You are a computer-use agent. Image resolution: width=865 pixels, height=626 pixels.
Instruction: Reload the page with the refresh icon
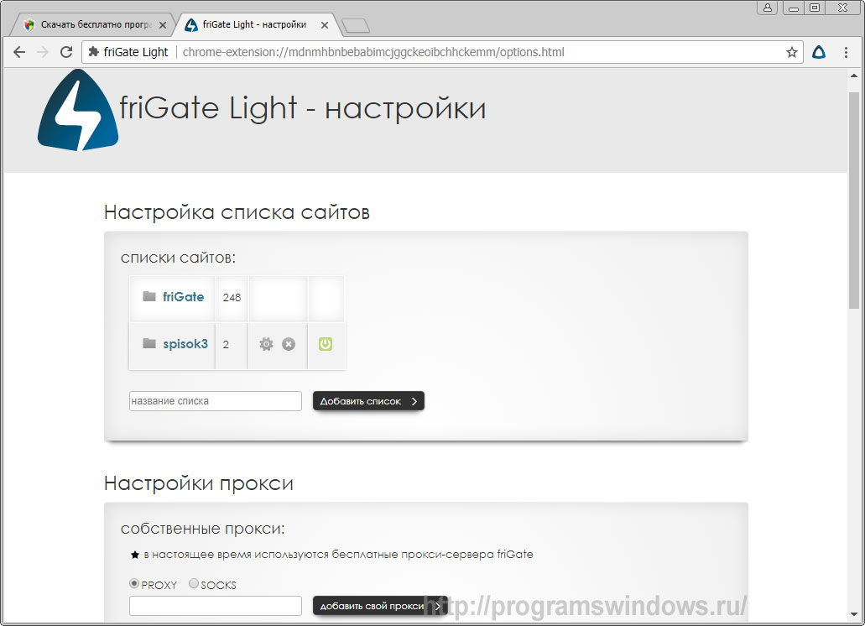click(x=66, y=52)
